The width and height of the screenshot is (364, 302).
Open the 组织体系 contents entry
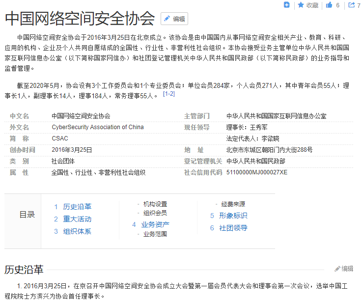point(77,231)
